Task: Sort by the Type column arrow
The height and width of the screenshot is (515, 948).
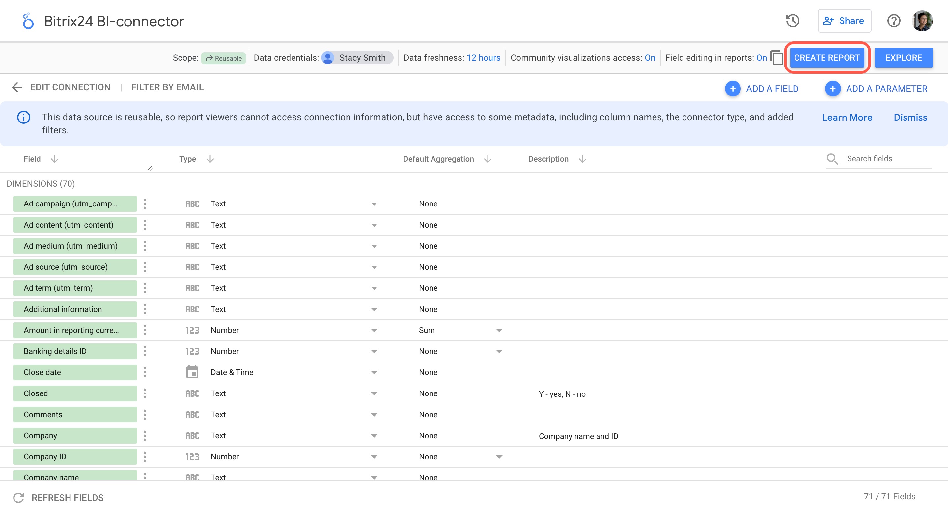Action: [210, 159]
